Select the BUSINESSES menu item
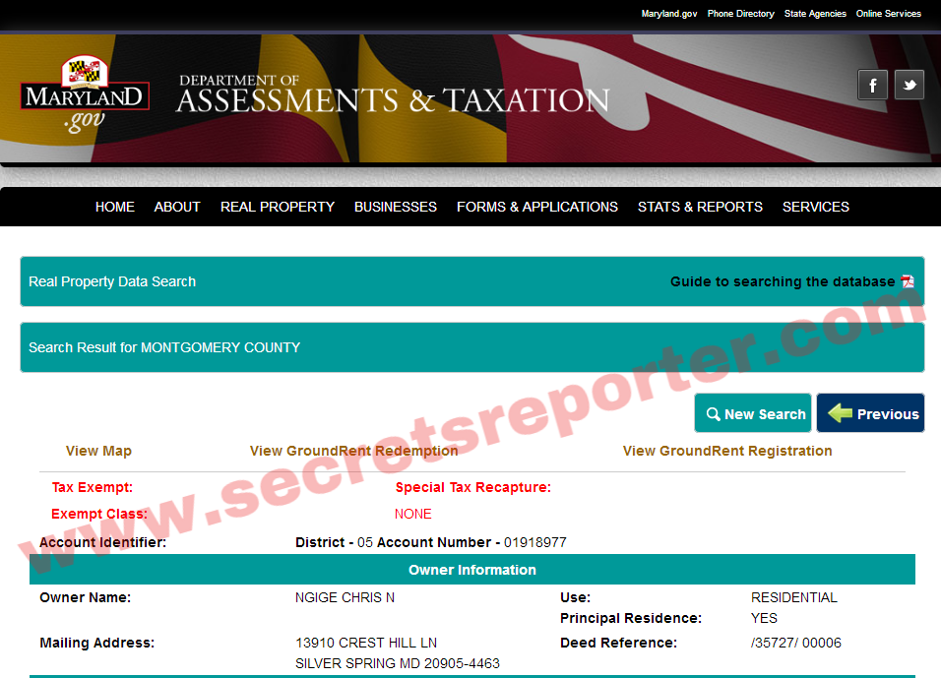 point(396,207)
